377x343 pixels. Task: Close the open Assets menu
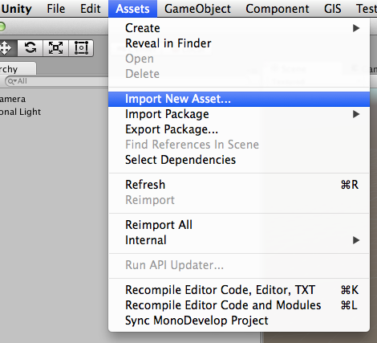click(x=132, y=9)
